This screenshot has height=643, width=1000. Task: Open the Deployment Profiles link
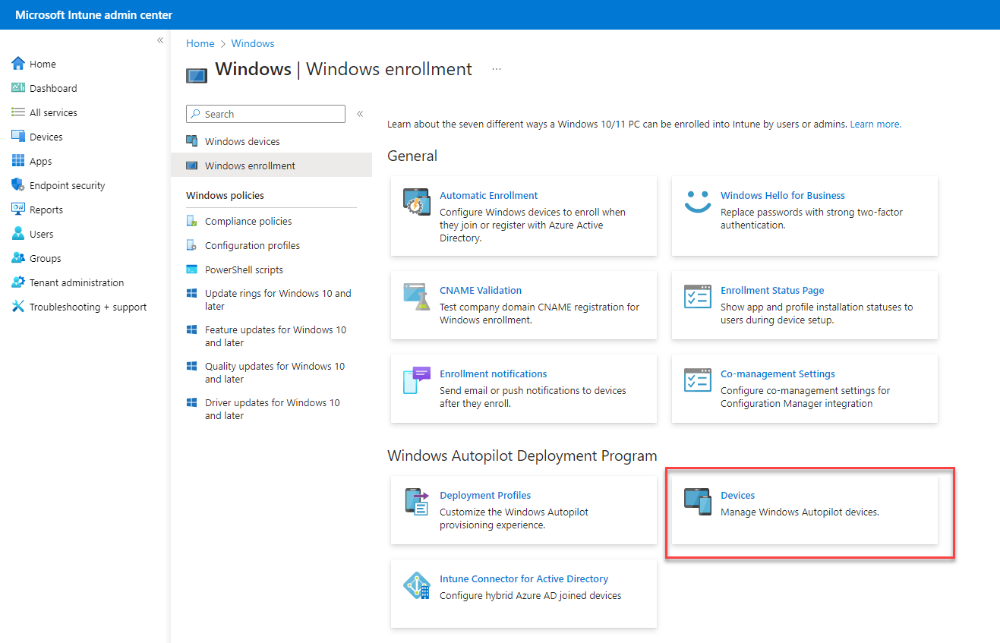point(485,495)
